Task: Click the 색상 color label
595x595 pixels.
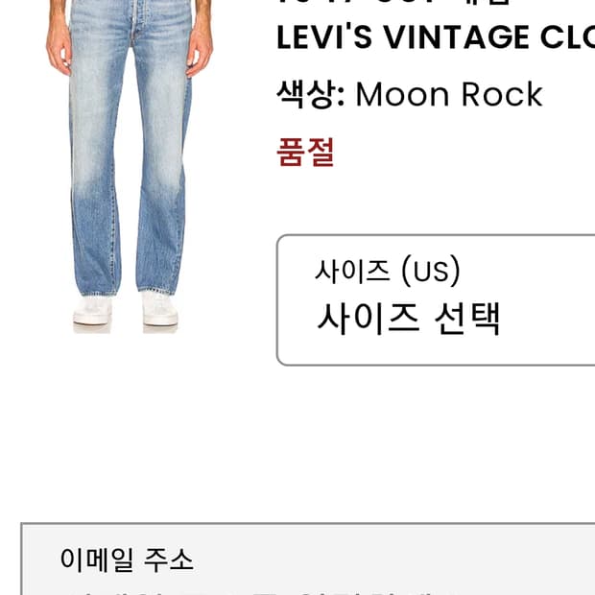Action: [310, 94]
